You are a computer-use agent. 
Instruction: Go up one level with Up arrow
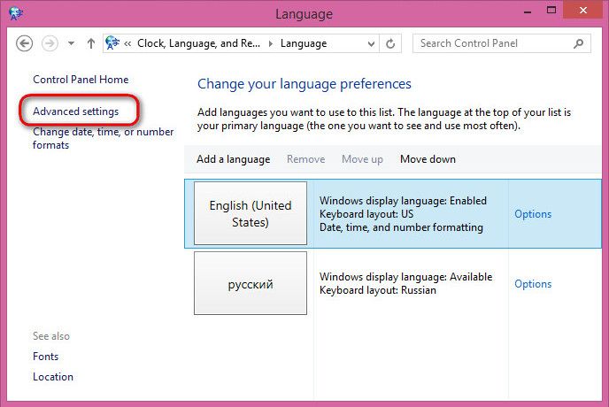tap(91, 43)
